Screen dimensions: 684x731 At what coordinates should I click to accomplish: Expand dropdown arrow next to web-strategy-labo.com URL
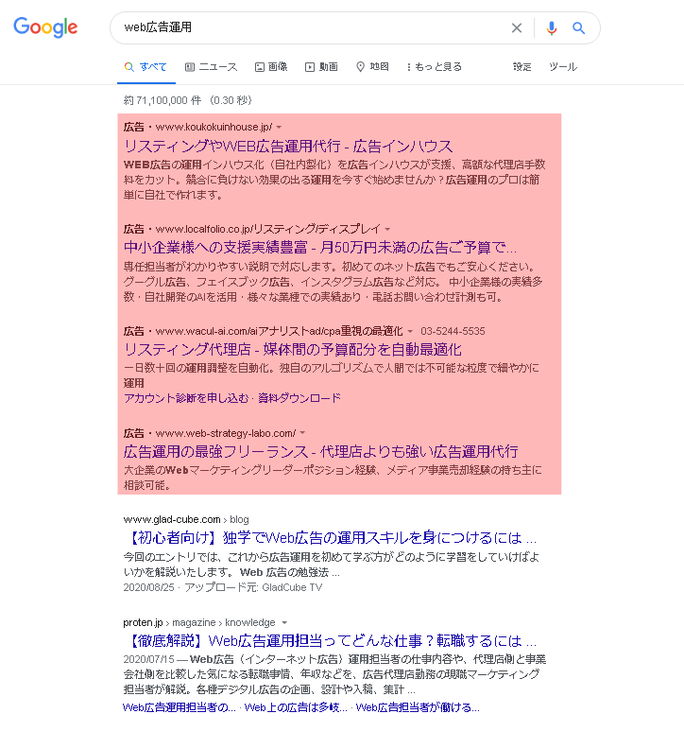[x=302, y=433]
